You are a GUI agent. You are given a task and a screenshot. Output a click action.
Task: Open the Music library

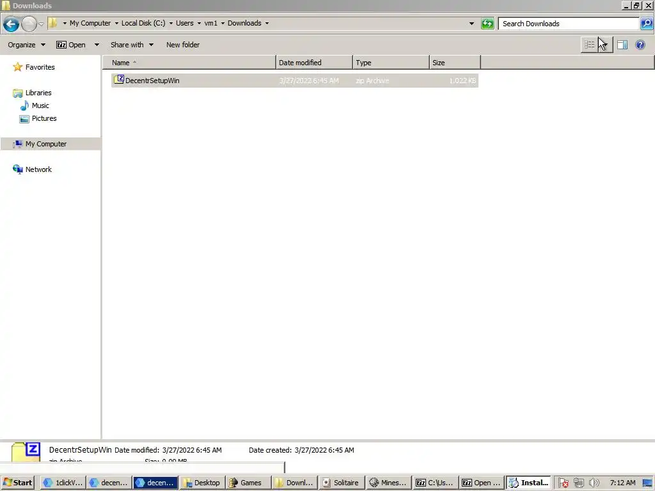40,105
